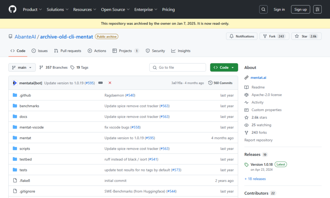330x198 pixels.
Task: Expand the Product menu in header
Action: pos(32,9)
